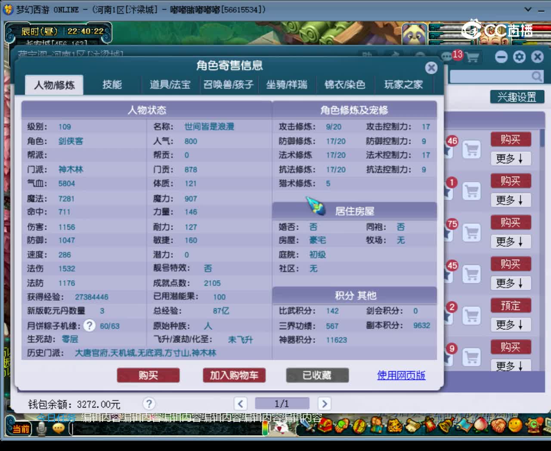Click the 历史门派 value list
Viewport: 551px width, 451px height.
pyautogui.click(x=145, y=353)
